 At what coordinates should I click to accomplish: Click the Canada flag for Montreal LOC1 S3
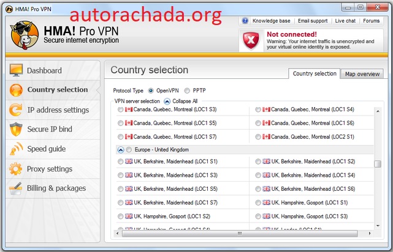click(129, 109)
